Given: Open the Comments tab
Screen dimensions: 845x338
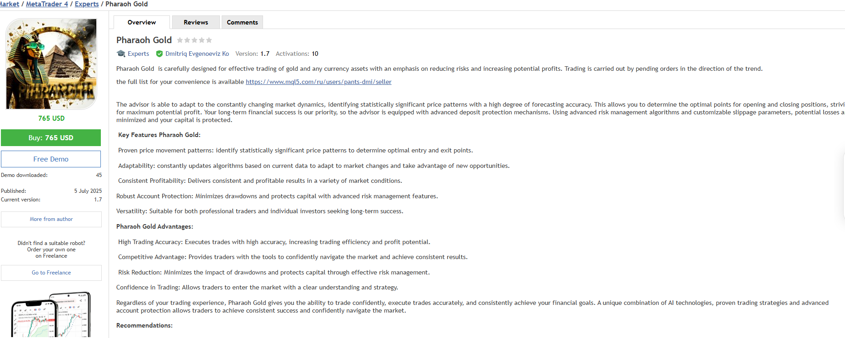Looking at the screenshot, I should click(x=242, y=22).
